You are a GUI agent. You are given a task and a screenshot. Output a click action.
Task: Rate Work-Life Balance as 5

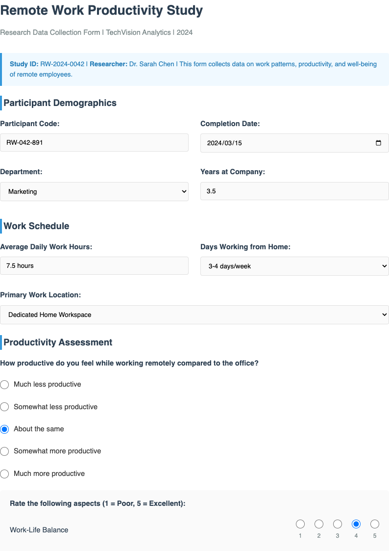pyautogui.click(x=375, y=524)
